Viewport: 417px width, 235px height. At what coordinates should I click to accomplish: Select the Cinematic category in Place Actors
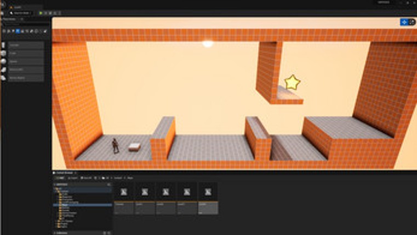22,31
